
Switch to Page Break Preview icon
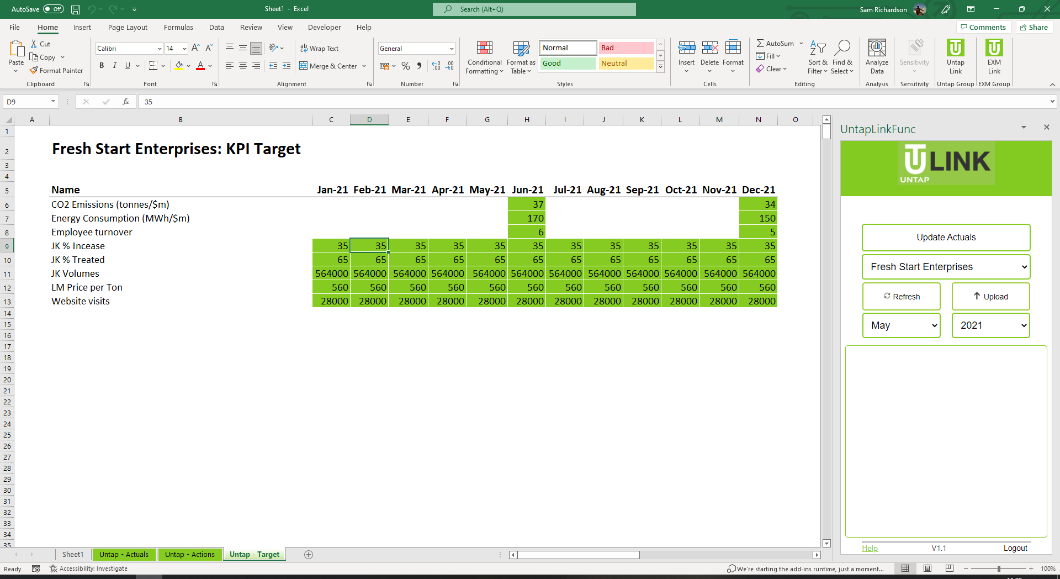coord(950,569)
